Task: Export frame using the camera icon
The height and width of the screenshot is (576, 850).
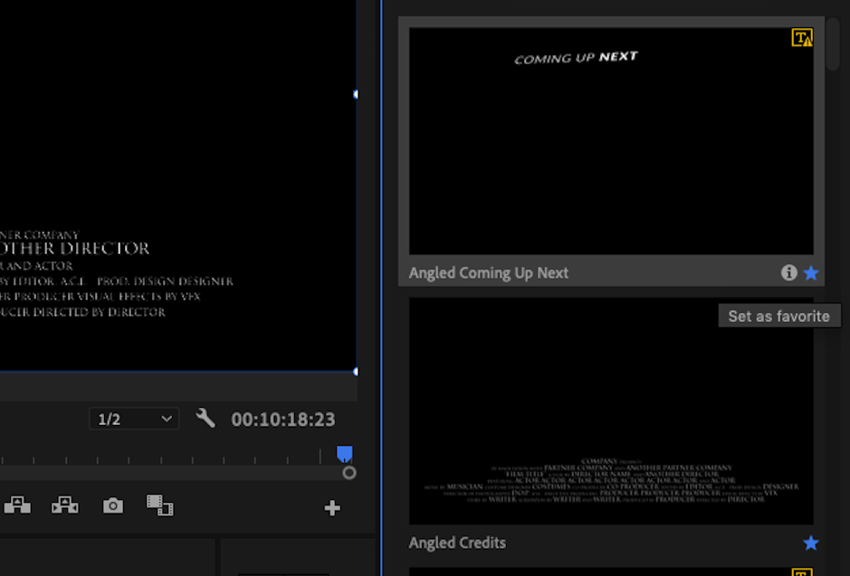Action: [x=112, y=505]
